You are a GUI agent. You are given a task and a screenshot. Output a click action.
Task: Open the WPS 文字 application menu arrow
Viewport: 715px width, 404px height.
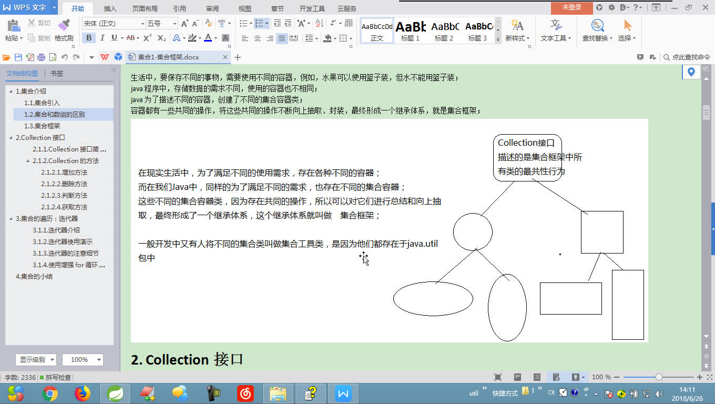[x=55, y=8]
